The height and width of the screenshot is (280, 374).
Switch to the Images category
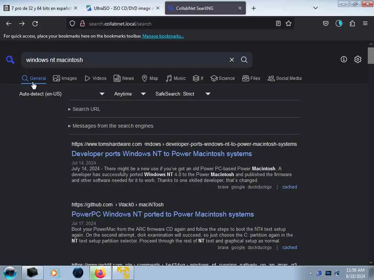tap(65, 78)
